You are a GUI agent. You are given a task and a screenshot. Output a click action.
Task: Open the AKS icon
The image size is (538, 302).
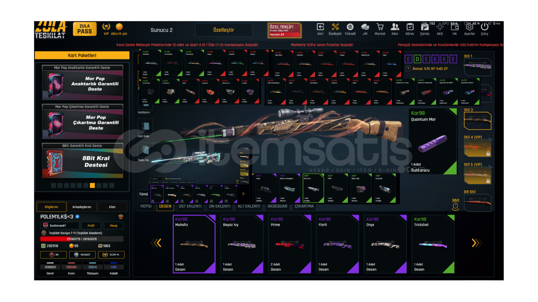pyautogui.click(x=440, y=27)
